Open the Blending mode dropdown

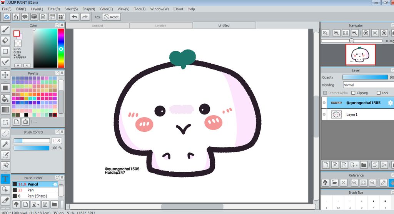tap(368, 85)
